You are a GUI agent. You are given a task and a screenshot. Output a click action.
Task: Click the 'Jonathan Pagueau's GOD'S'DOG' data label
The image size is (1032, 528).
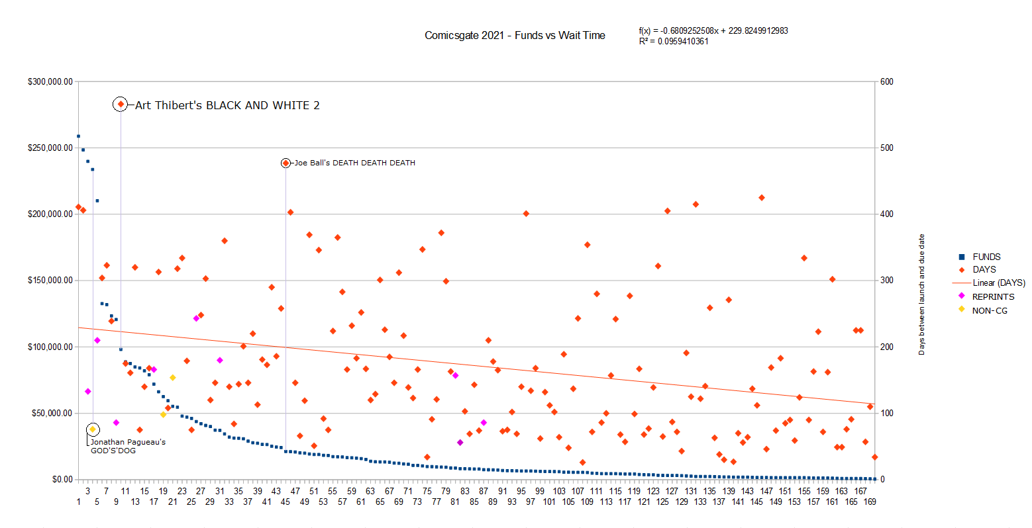pos(128,446)
